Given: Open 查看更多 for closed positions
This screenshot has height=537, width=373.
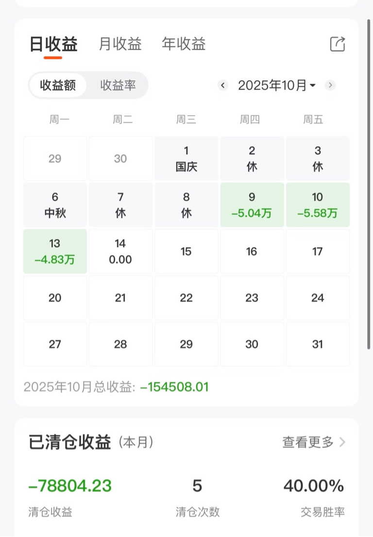Looking at the screenshot, I should click(308, 442).
